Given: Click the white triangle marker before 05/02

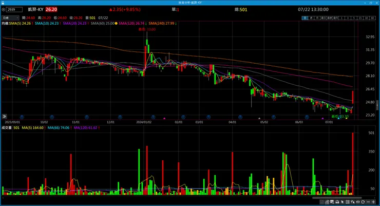Looking at the screenshot, I should pos(259,118).
